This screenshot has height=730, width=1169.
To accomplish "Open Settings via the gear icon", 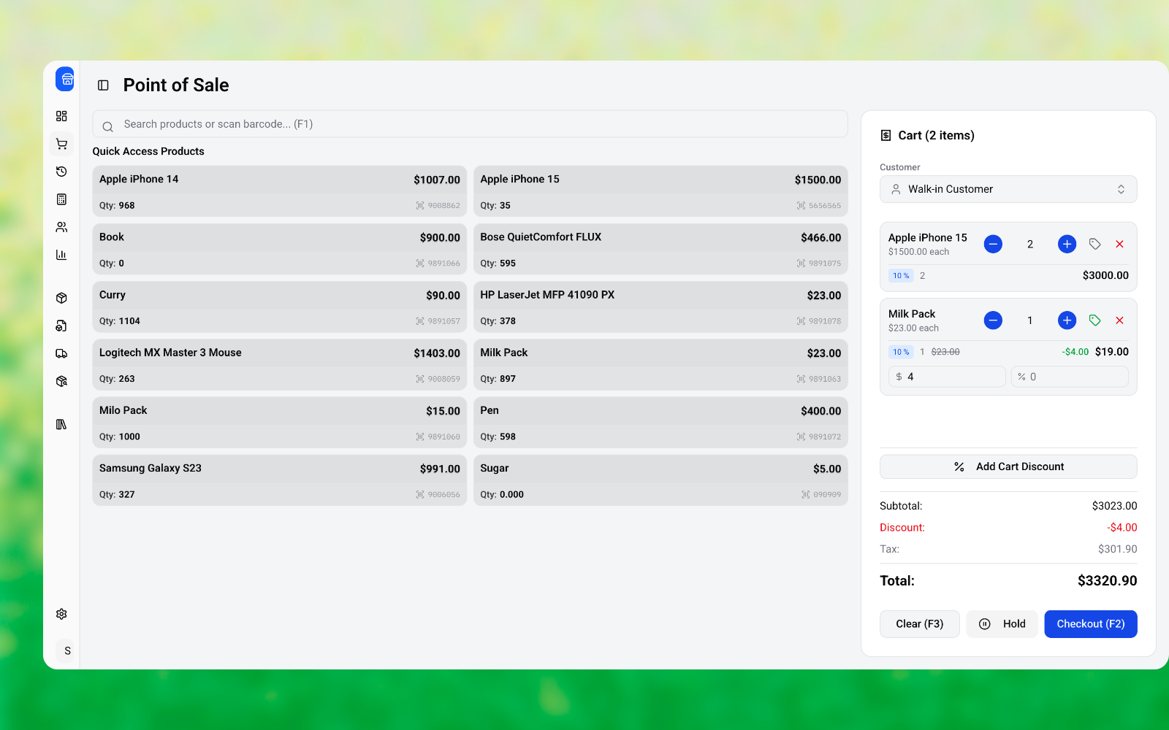I will 61,614.
